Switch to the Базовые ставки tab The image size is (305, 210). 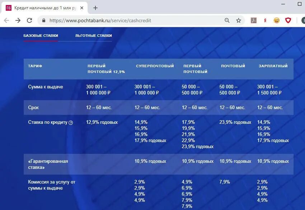(41, 35)
